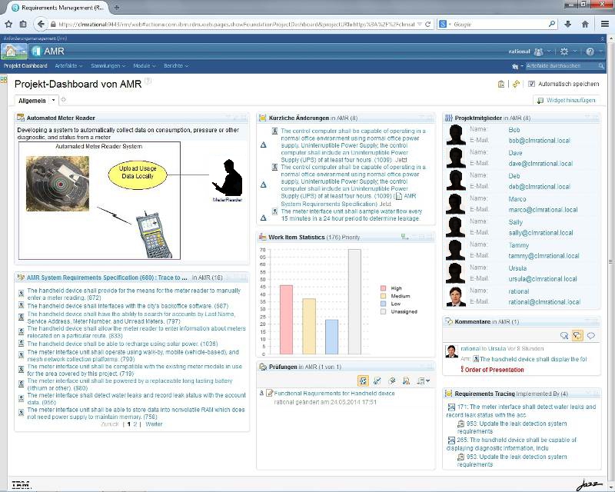Click the rational user profile photo in members
615x492 pixels.
pyautogui.click(x=456, y=297)
